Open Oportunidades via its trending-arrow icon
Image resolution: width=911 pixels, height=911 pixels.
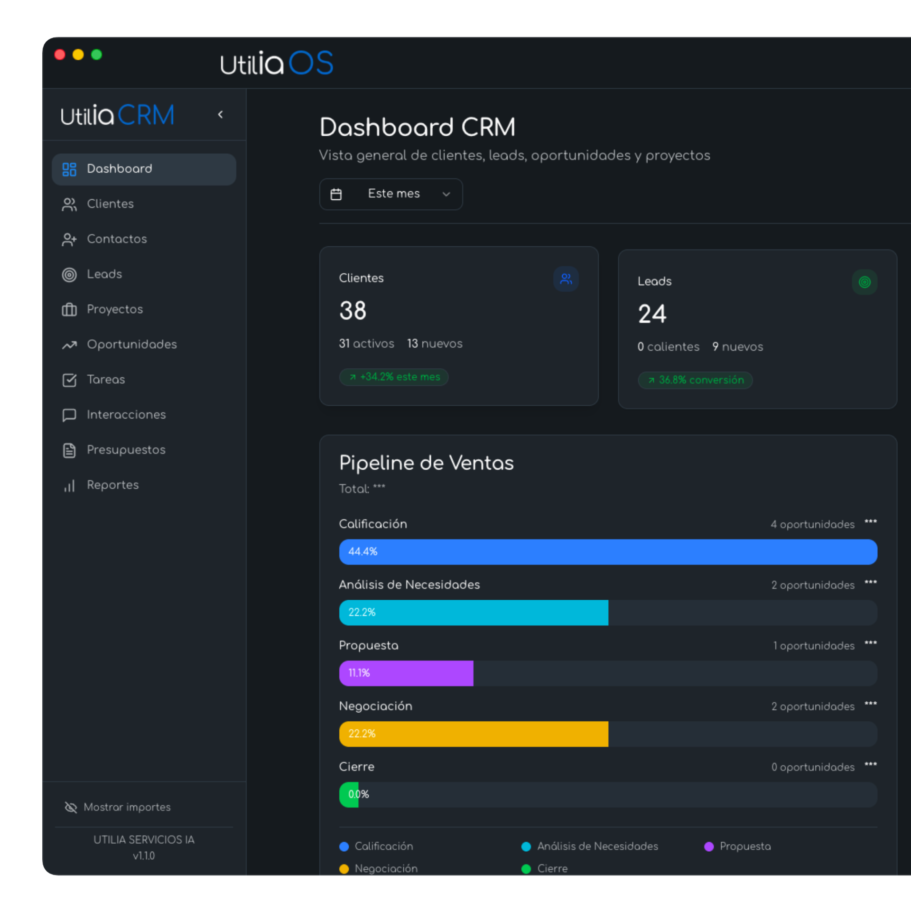click(69, 344)
